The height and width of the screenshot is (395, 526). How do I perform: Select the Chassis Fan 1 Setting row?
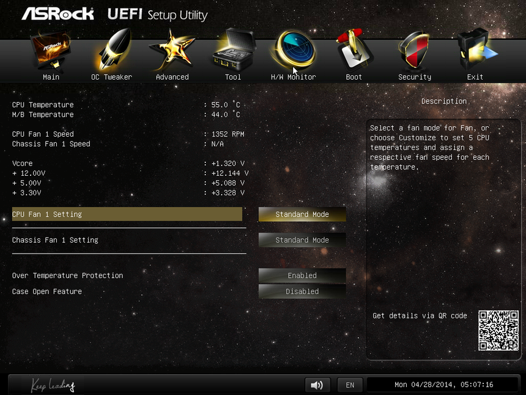(x=127, y=240)
